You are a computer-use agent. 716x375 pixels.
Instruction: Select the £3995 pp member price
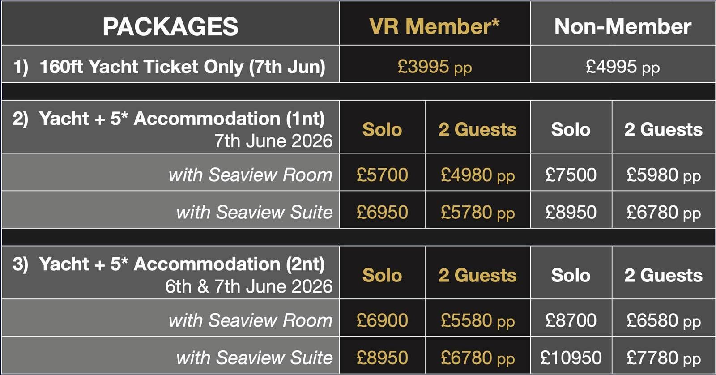pyautogui.click(x=434, y=67)
